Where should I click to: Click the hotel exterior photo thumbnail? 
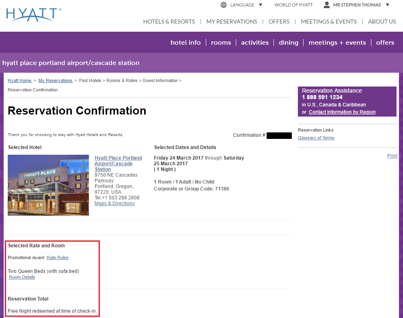[48, 185]
